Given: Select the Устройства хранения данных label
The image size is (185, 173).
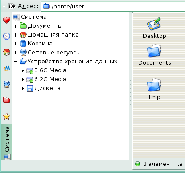Looking at the screenshot, I should pyautogui.click(x=72, y=62).
